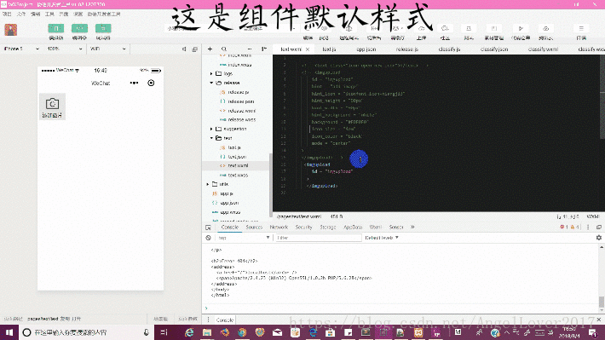Tap the add image camera button

pyautogui.click(x=52, y=107)
